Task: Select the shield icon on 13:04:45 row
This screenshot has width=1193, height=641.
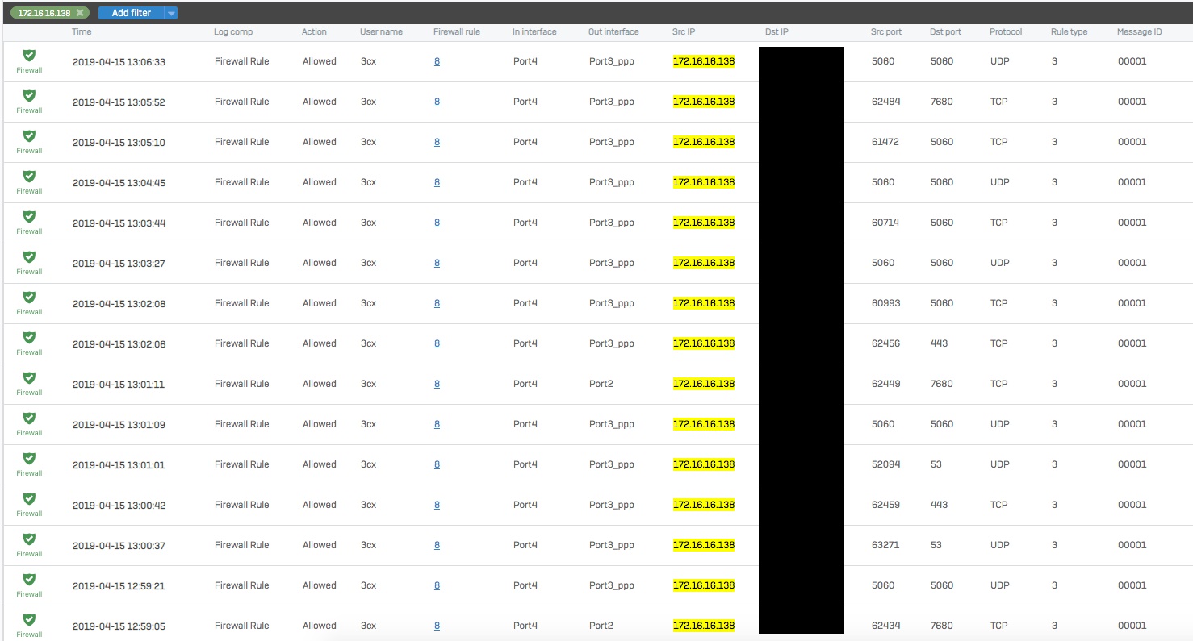Action: (x=29, y=177)
